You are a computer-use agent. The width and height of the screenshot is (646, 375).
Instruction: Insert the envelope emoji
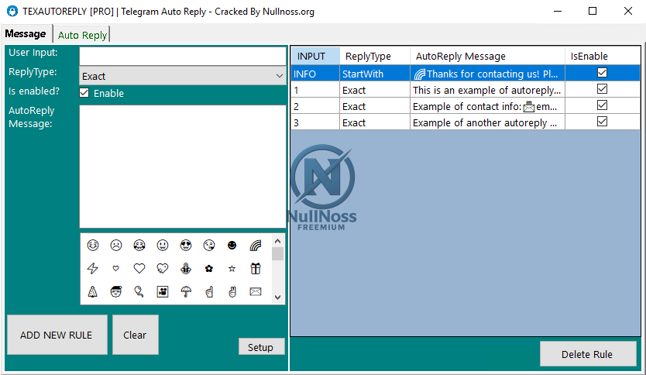point(256,292)
